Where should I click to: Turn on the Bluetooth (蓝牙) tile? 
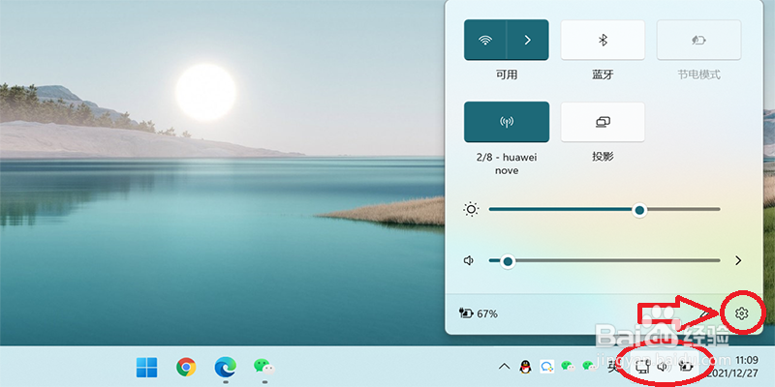[603, 40]
